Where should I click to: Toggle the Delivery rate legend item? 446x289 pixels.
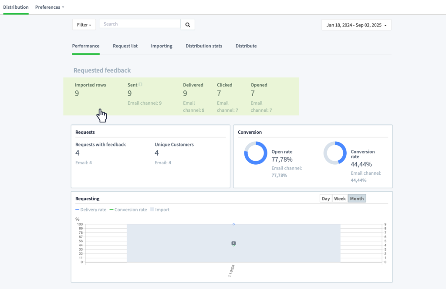coord(91,209)
